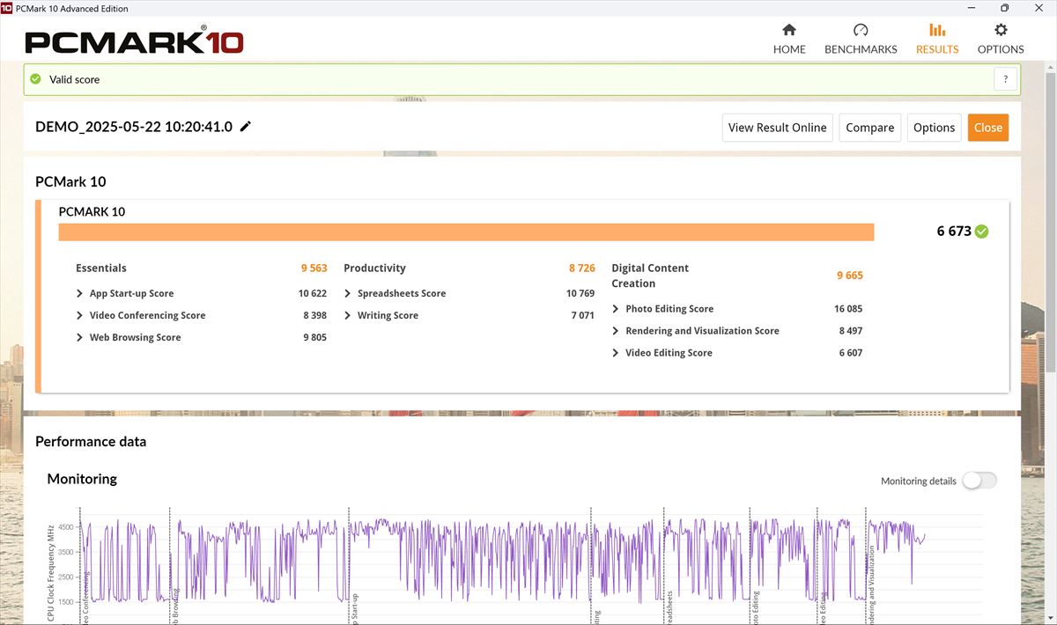Screen dimensions: 1057x625
Task: Open the result Options button
Action: coord(935,128)
